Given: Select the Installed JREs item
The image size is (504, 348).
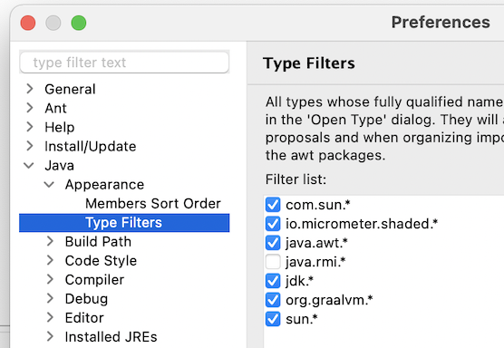Looking at the screenshot, I should 111,337.
